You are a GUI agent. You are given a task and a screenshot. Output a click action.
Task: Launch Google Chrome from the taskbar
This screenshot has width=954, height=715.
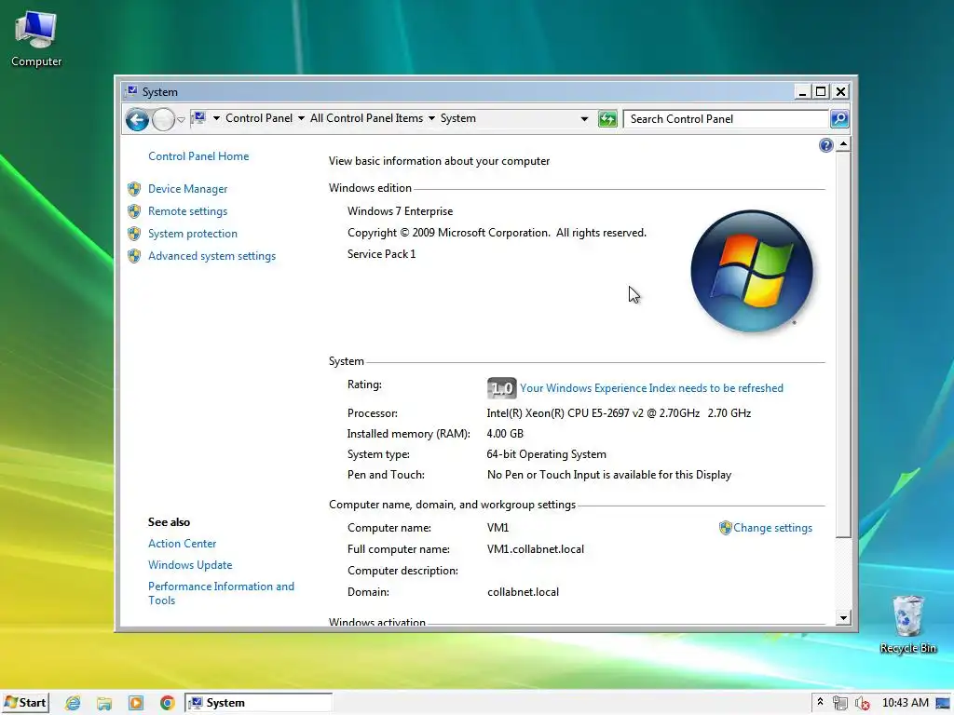click(168, 703)
